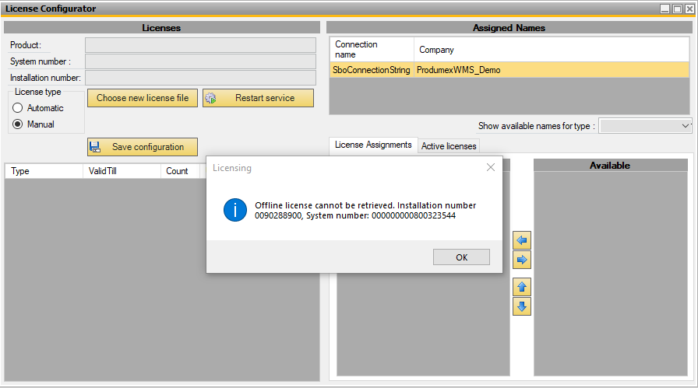Viewport: 698px width, 388px height.
Task: Click the Installation number field
Action: (x=200, y=78)
